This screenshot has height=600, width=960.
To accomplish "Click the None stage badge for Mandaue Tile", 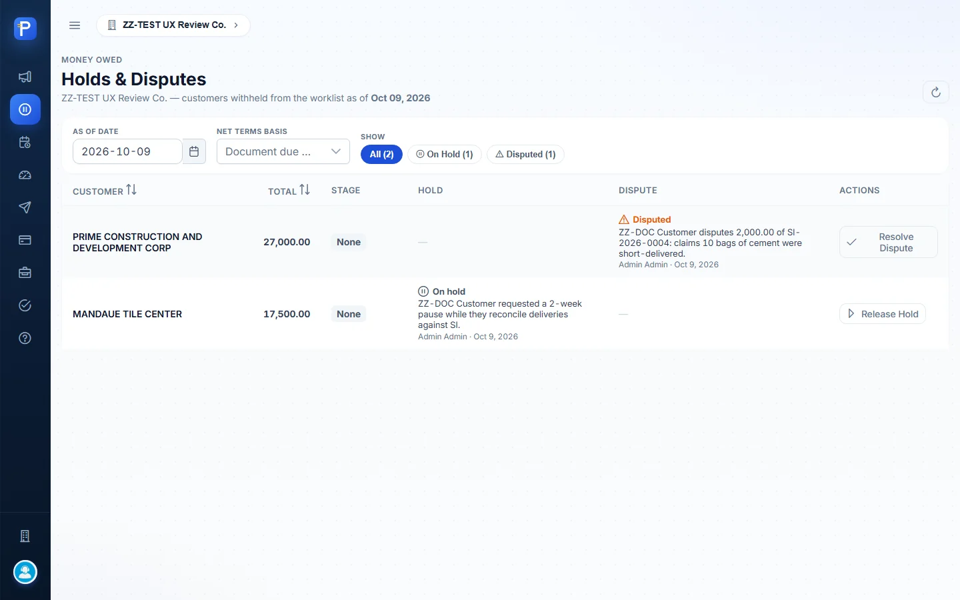I will click(349, 314).
